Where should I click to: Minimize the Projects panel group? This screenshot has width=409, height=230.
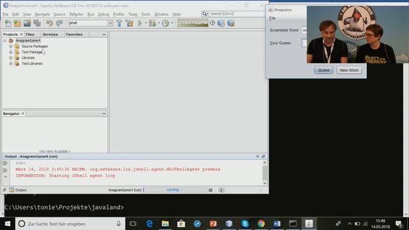click(104, 34)
